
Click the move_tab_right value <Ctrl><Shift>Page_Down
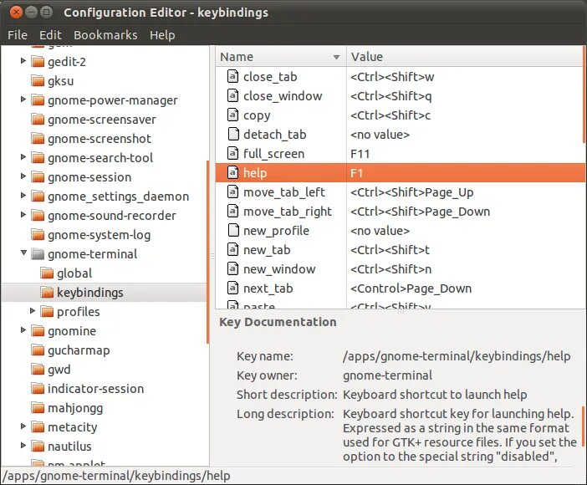pos(420,212)
